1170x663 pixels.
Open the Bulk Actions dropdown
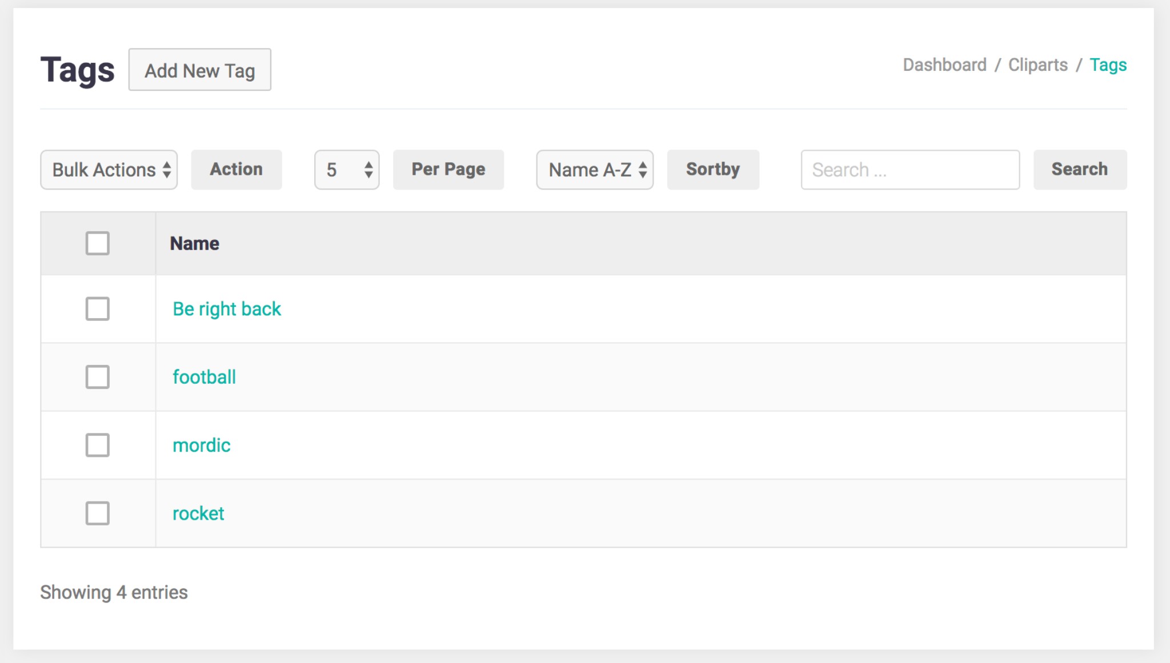pos(109,170)
